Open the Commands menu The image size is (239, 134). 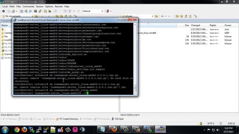(x=28, y=7)
